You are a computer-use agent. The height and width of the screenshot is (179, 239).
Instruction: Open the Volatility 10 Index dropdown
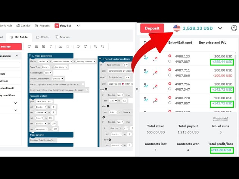(86, 61)
